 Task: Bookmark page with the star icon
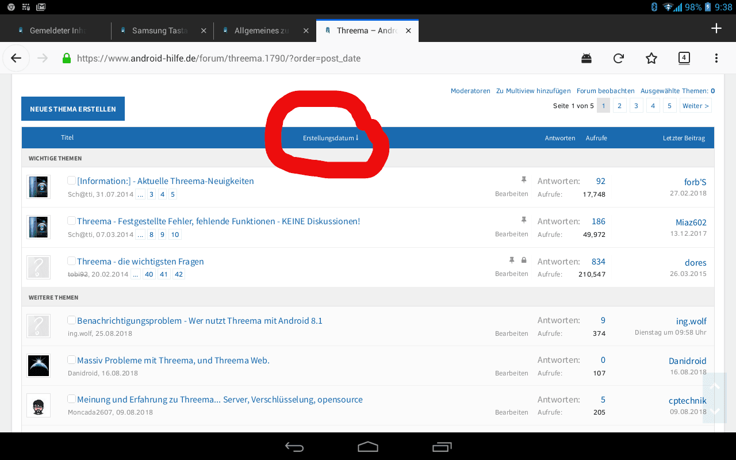(x=651, y=58)
